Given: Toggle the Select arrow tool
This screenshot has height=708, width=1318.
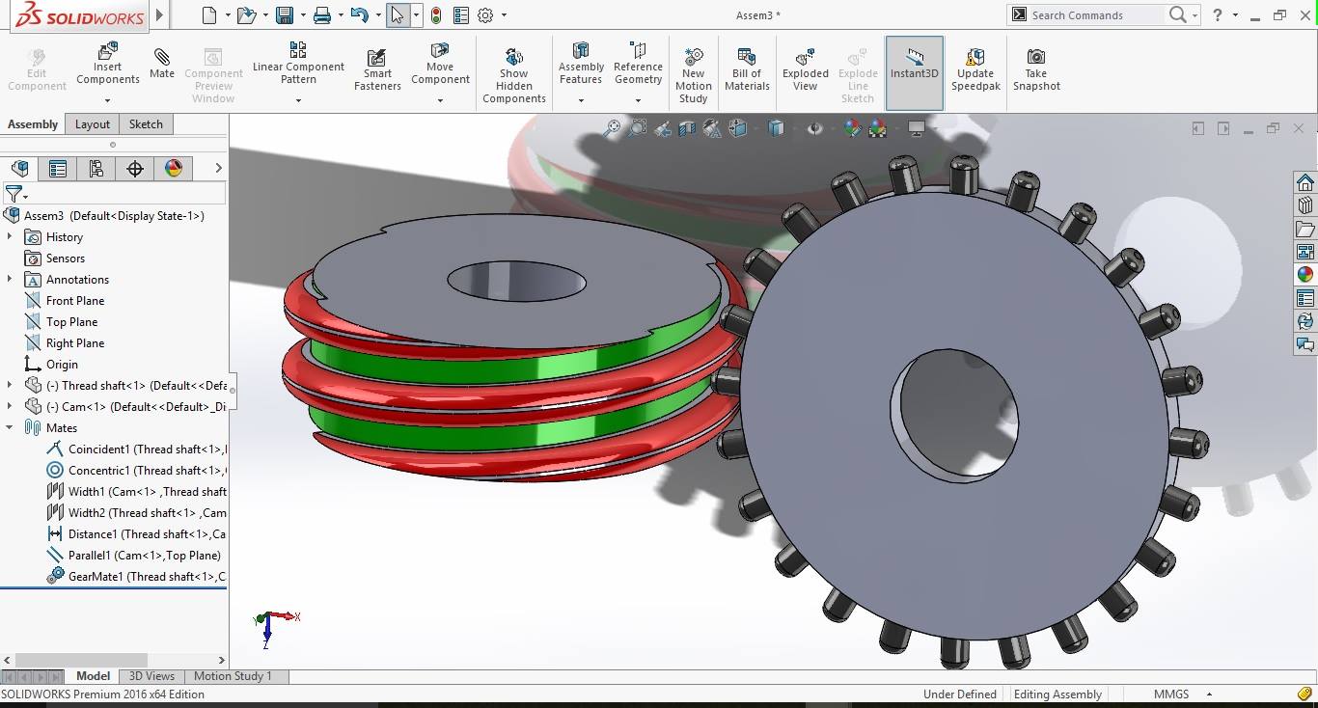Looking at the screenshot, I should 397,15.
